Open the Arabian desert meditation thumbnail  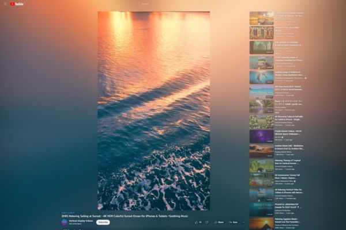click(x=261, y=151)
